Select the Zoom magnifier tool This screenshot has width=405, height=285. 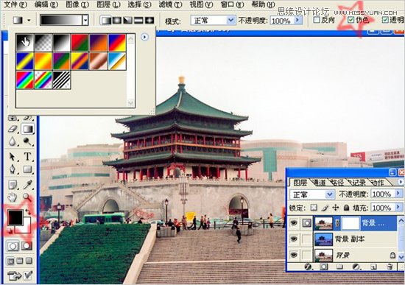[27, 197]
